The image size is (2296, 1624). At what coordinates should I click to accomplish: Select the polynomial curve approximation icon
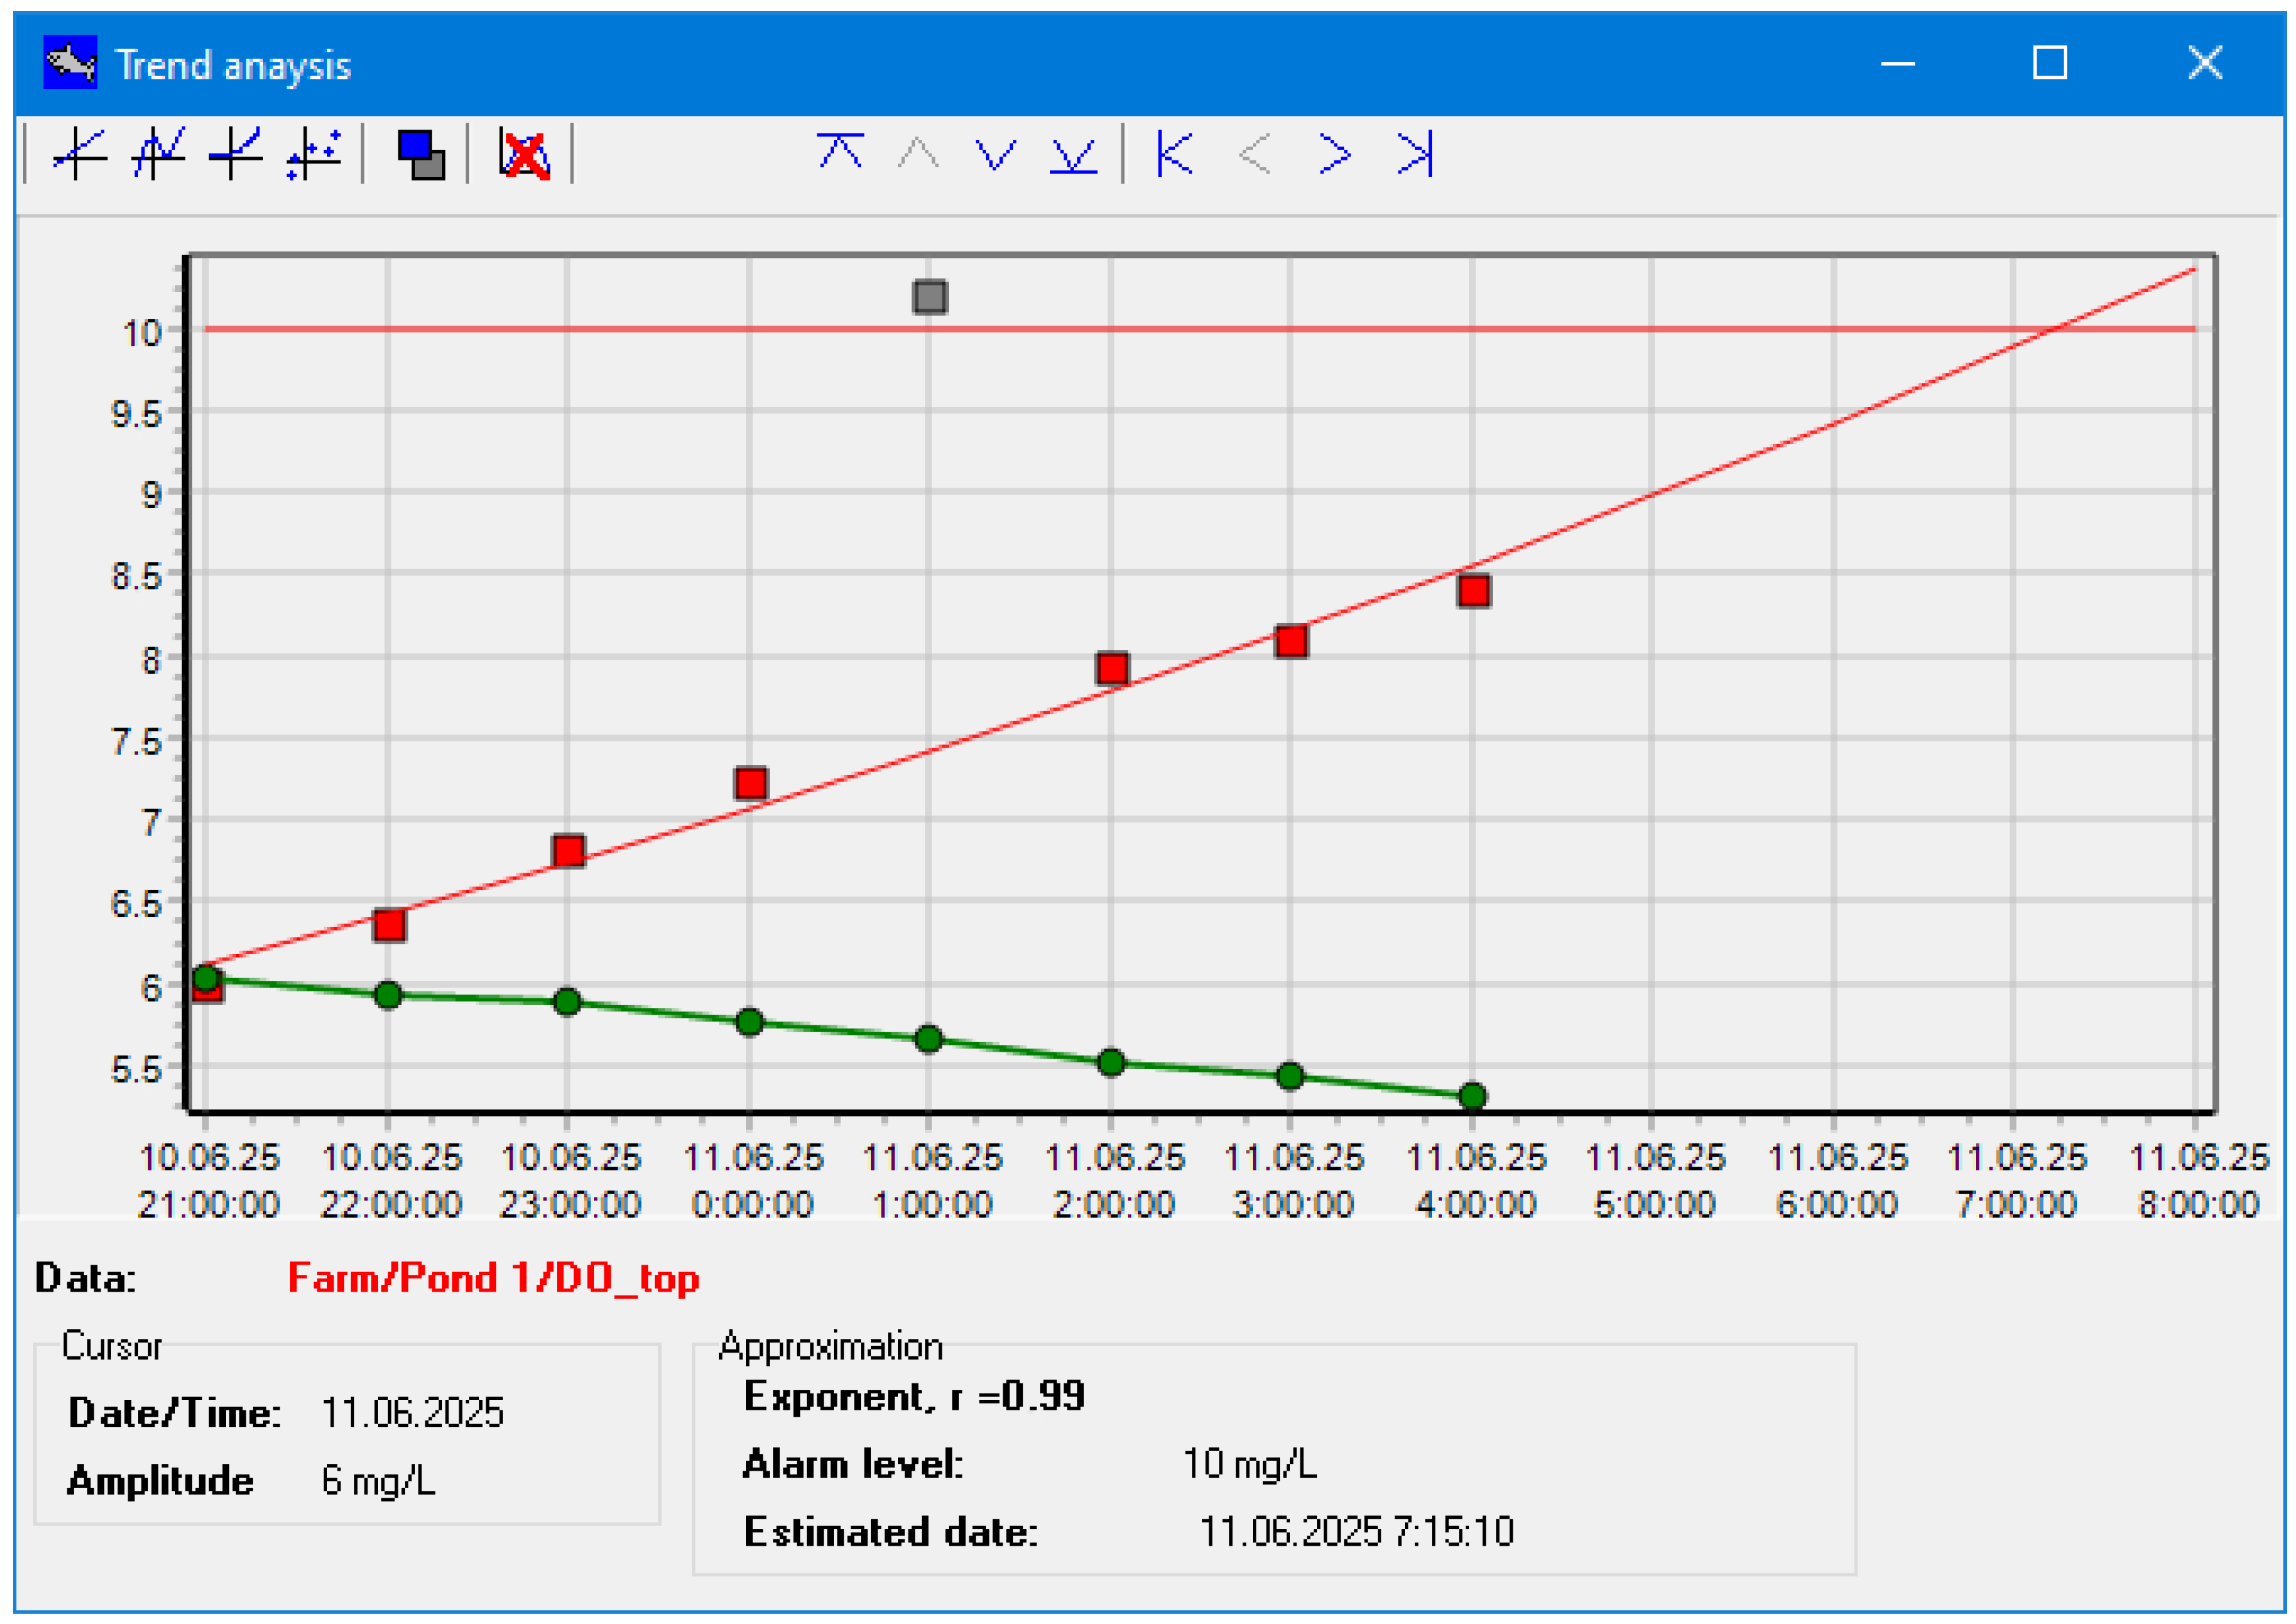[158, 154]
